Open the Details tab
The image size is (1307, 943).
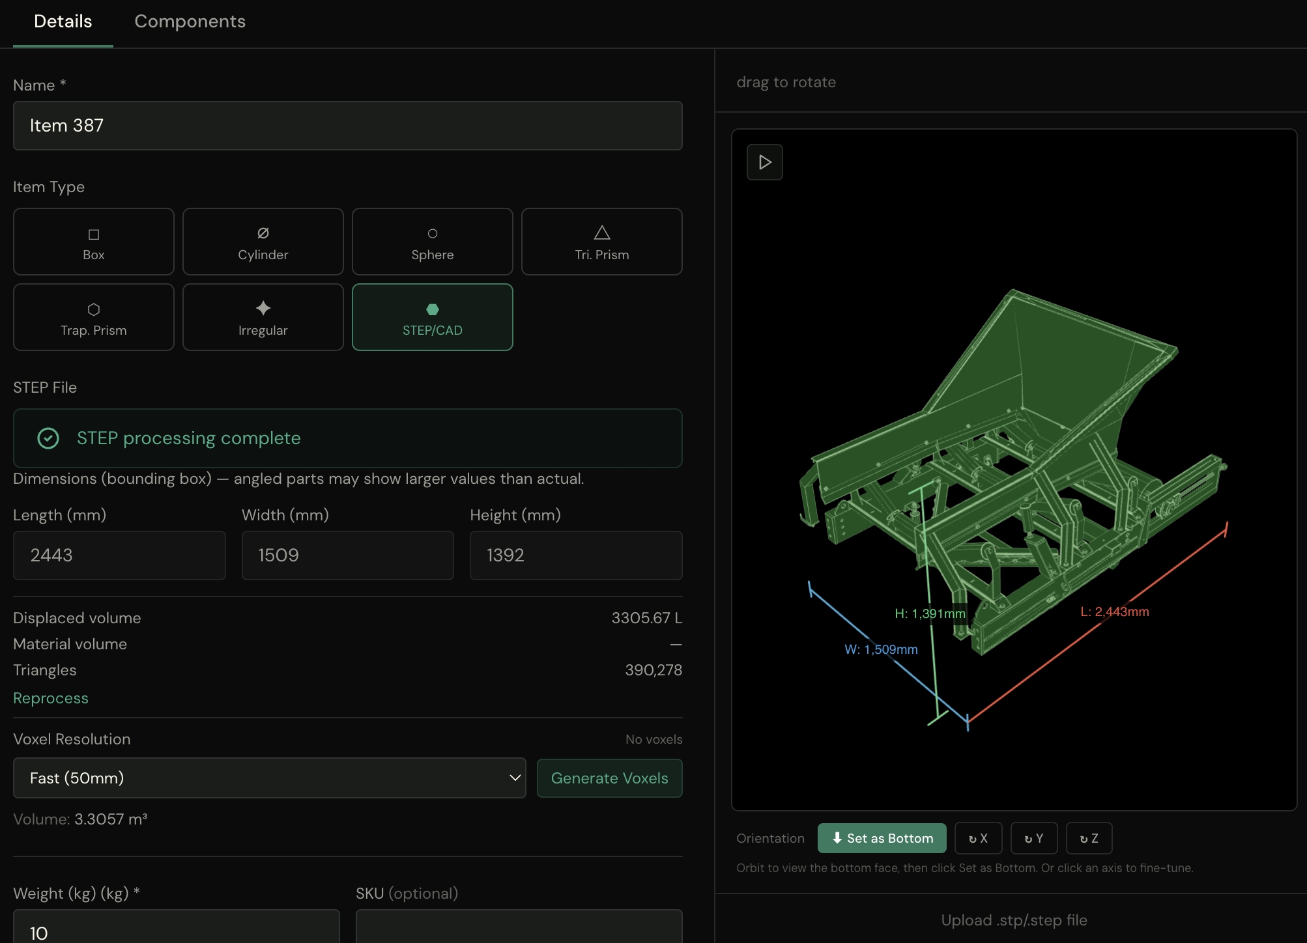coord(63,21)
